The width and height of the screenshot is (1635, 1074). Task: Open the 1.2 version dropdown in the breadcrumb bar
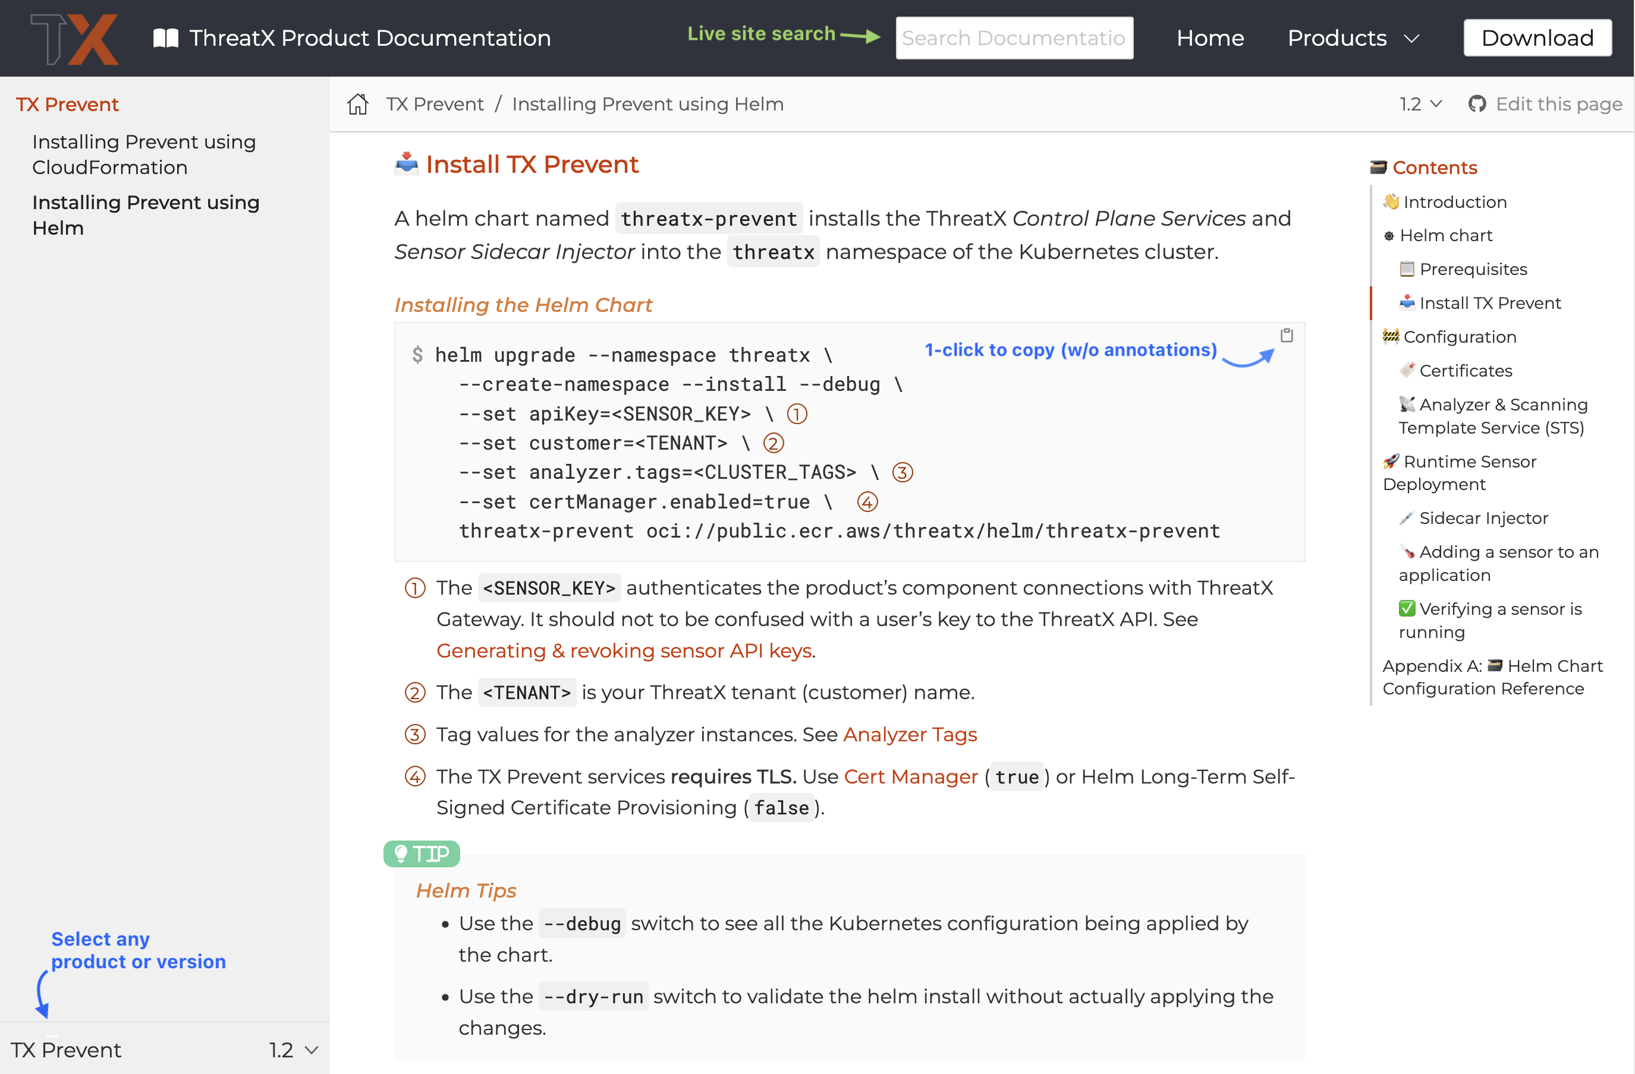pos(1420,103)
